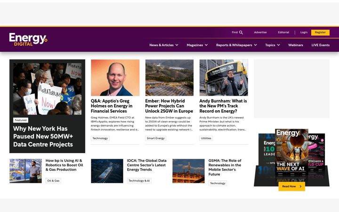Open the bp AI robotics article thumbnail
This screenshot has height=212, width=339.
point(25,171)
